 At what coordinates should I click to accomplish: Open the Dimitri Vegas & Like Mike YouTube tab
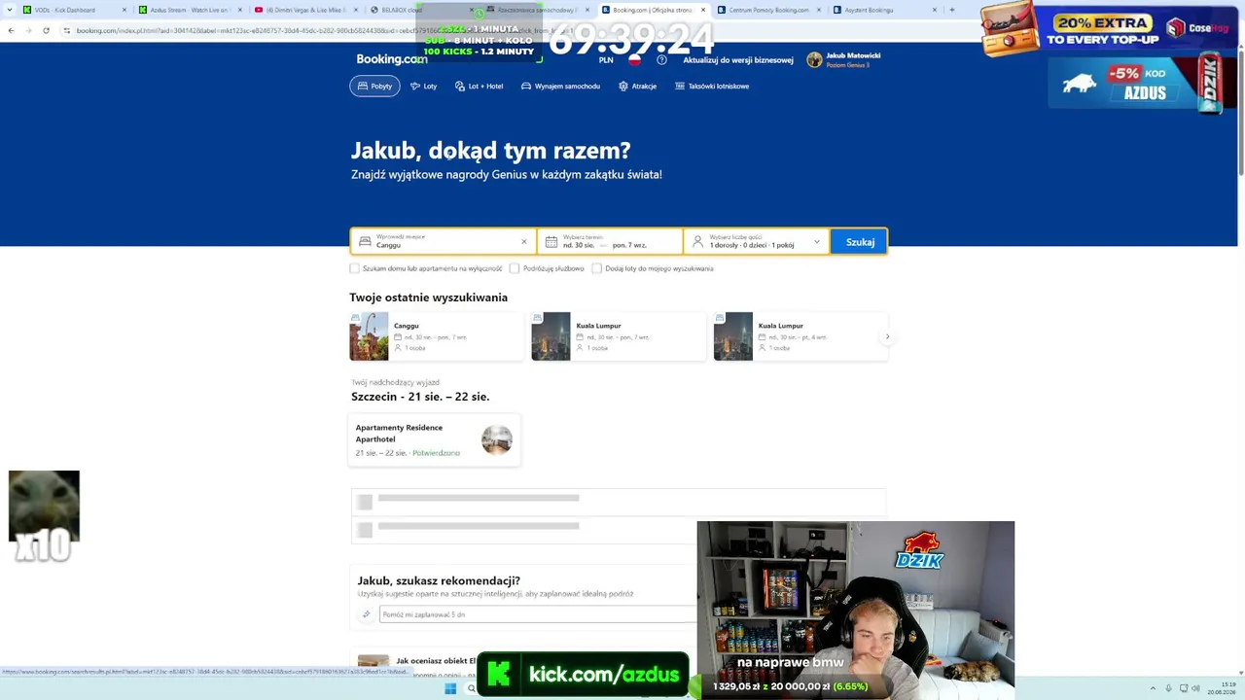tap(305, 10)
